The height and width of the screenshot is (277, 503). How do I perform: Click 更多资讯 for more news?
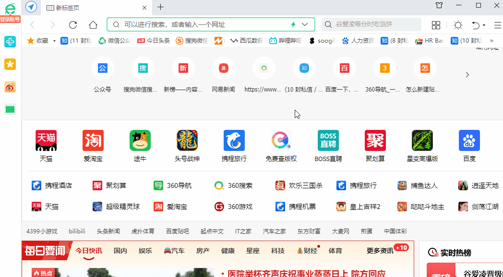click(x=380, y=251)
